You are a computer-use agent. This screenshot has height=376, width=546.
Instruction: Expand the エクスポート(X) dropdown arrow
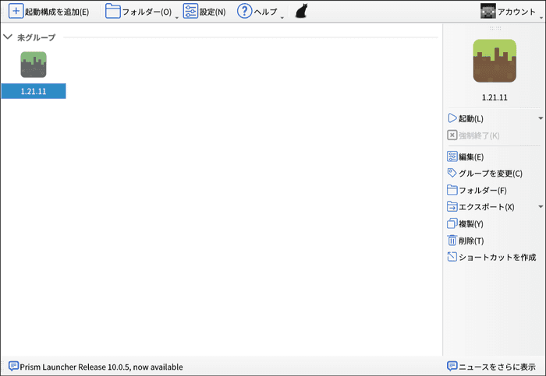click(x=541, y=207)
